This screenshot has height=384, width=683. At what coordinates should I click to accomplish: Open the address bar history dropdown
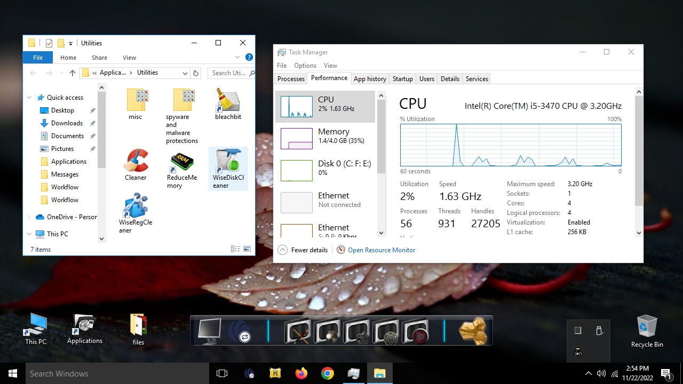(185, 73)
